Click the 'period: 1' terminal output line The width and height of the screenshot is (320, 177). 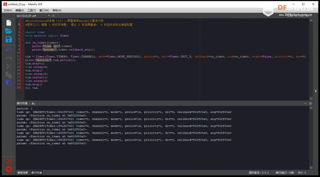(x=25, y=109)
